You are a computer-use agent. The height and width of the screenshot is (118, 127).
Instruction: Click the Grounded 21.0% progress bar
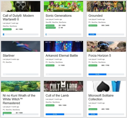[x=106, y=34]
